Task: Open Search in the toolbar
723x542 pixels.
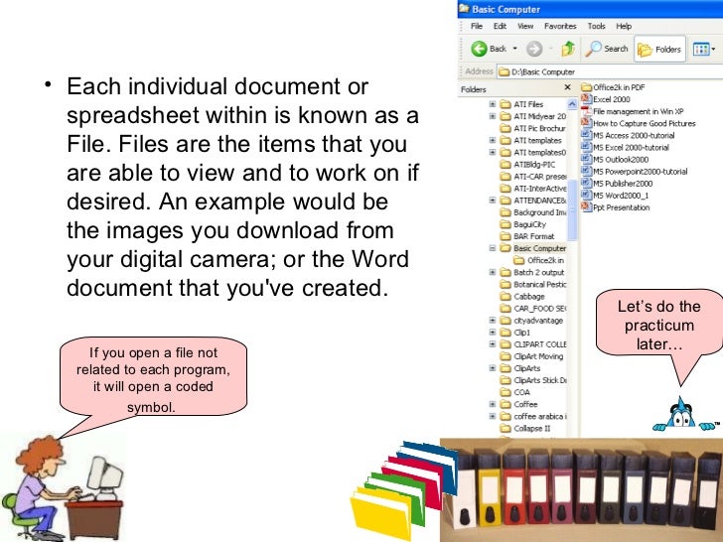Action: (607, 49)
